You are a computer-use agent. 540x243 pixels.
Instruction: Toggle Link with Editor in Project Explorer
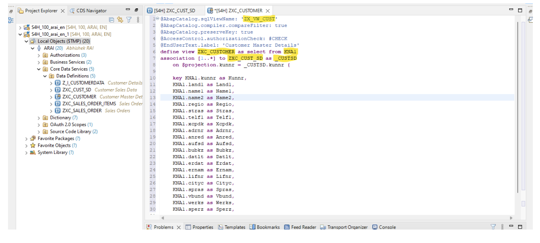(x=120, y=19)
